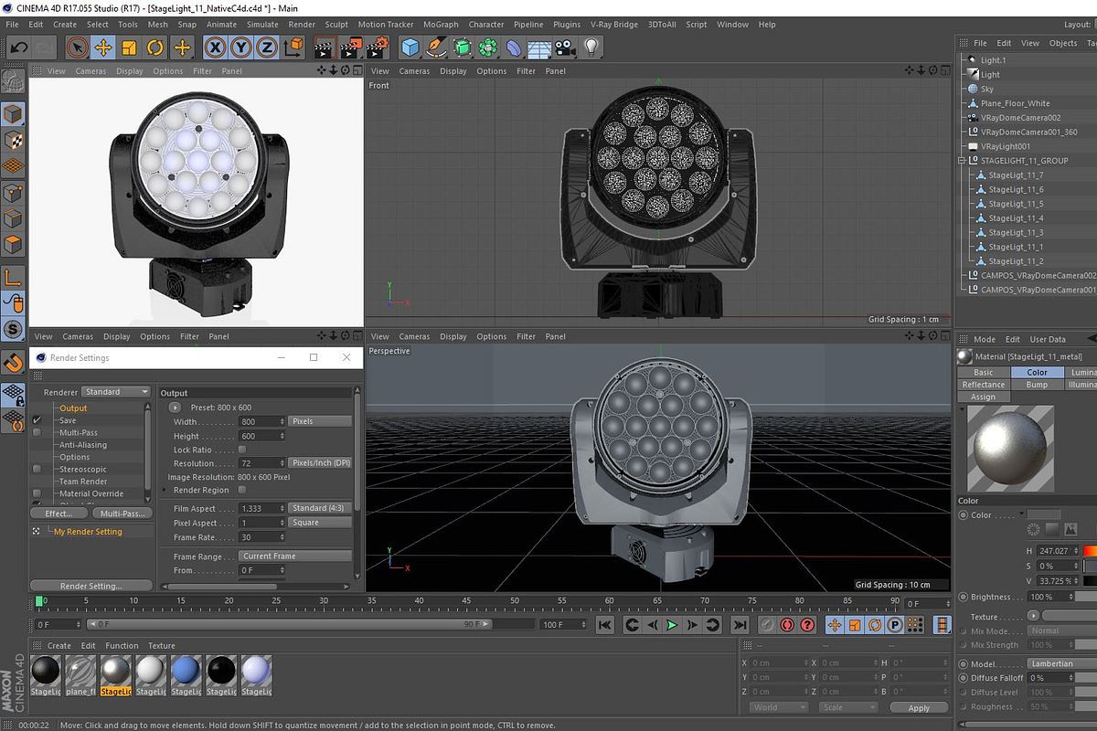Add a Camera object

pyautogui.click(x=566, y=48)
